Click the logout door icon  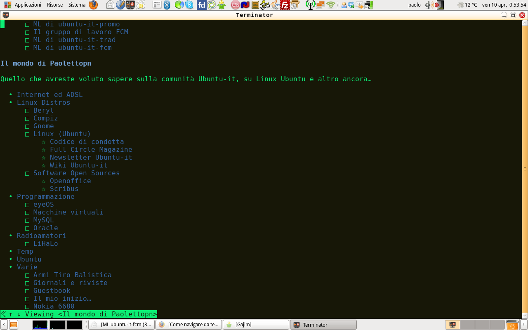439,5
